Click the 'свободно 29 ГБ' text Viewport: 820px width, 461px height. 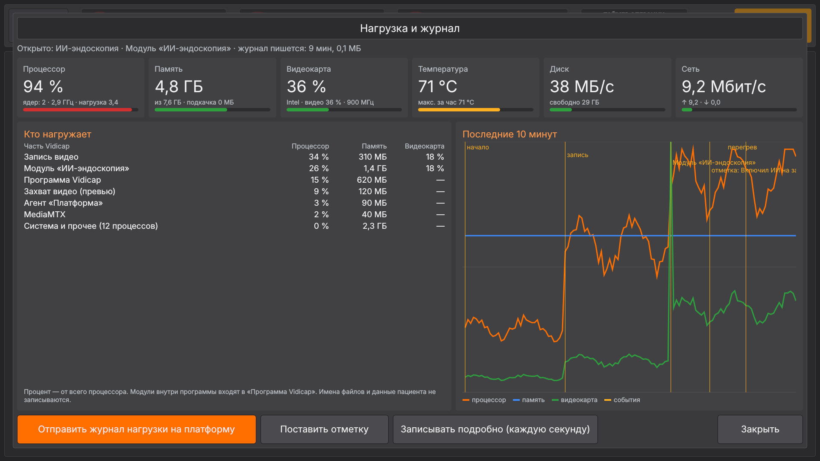574,102
